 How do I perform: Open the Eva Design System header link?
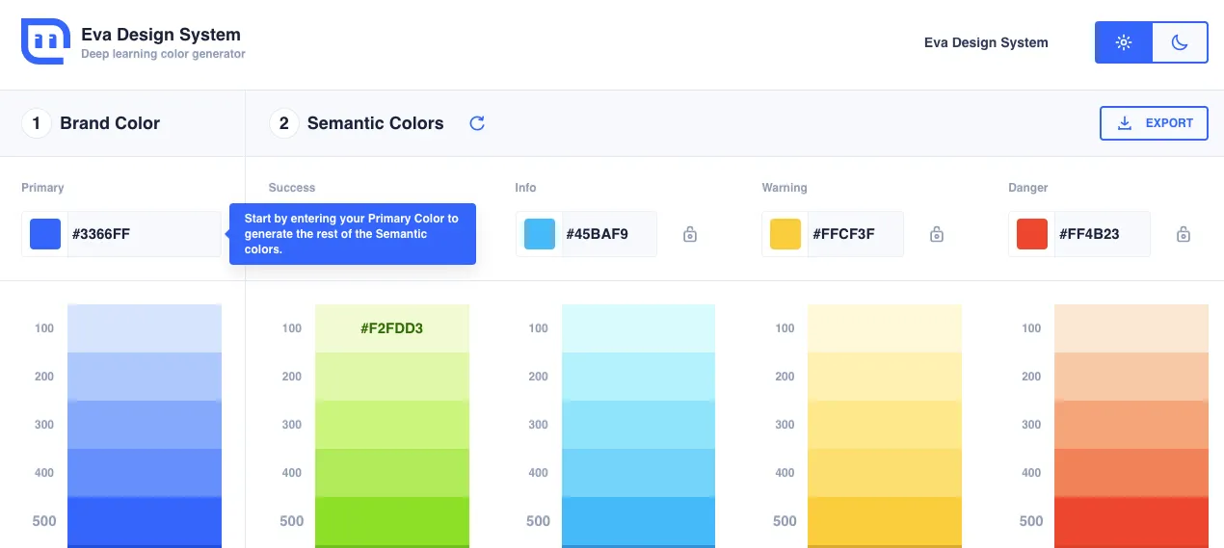point(986,42)
